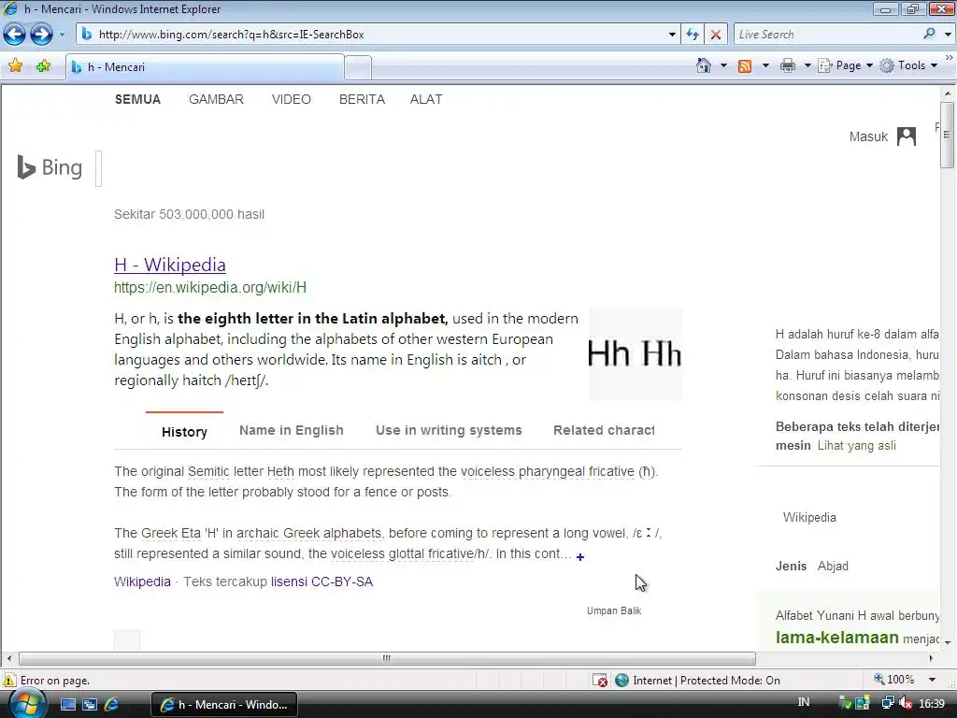Image resolution: width=957 pixels, height=718 pixels.
Task: Click the Back navigation button
Action: click(15, 35)
